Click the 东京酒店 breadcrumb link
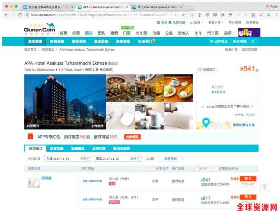Image resolution: width=280 pixels, height=214 pixels. coord(48,49)
